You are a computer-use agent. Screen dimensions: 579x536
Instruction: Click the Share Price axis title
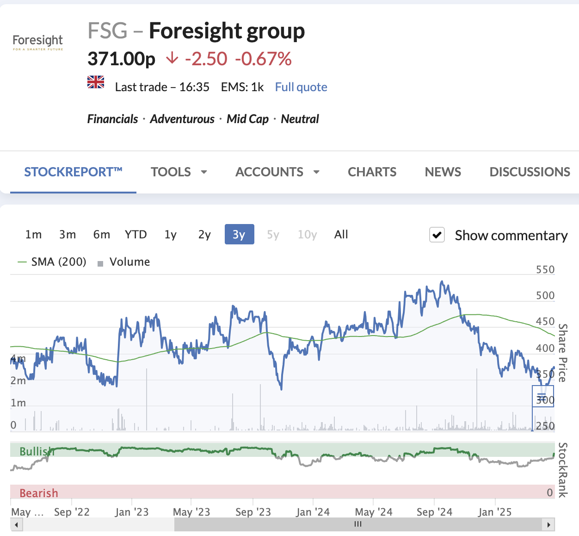[562, 353]
